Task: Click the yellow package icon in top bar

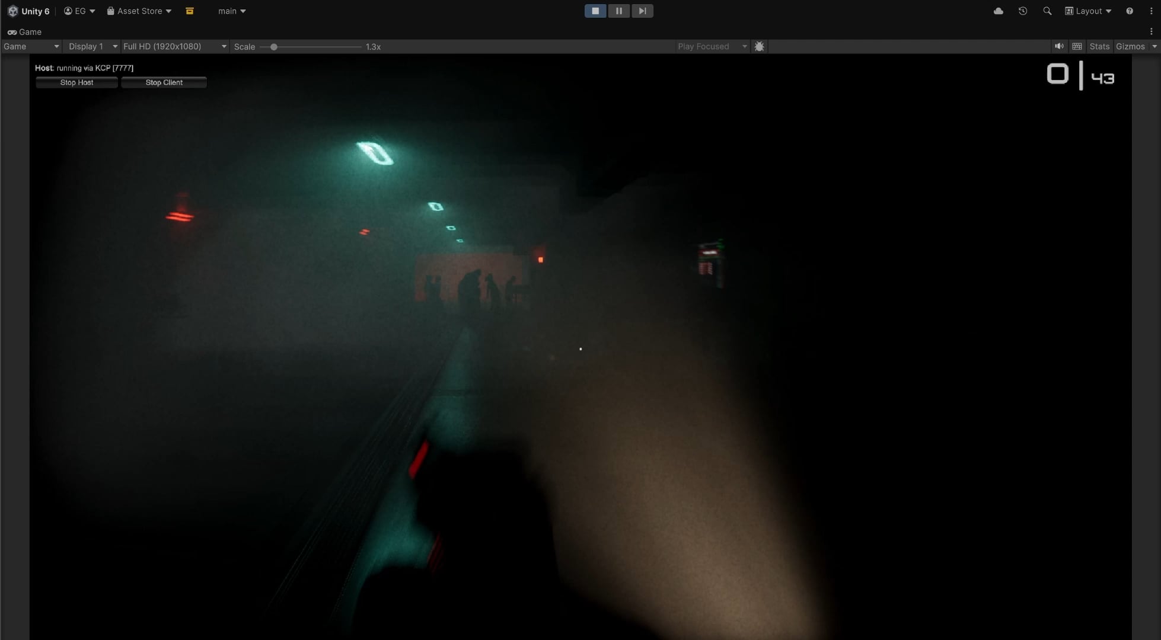Action: [190, 11]
